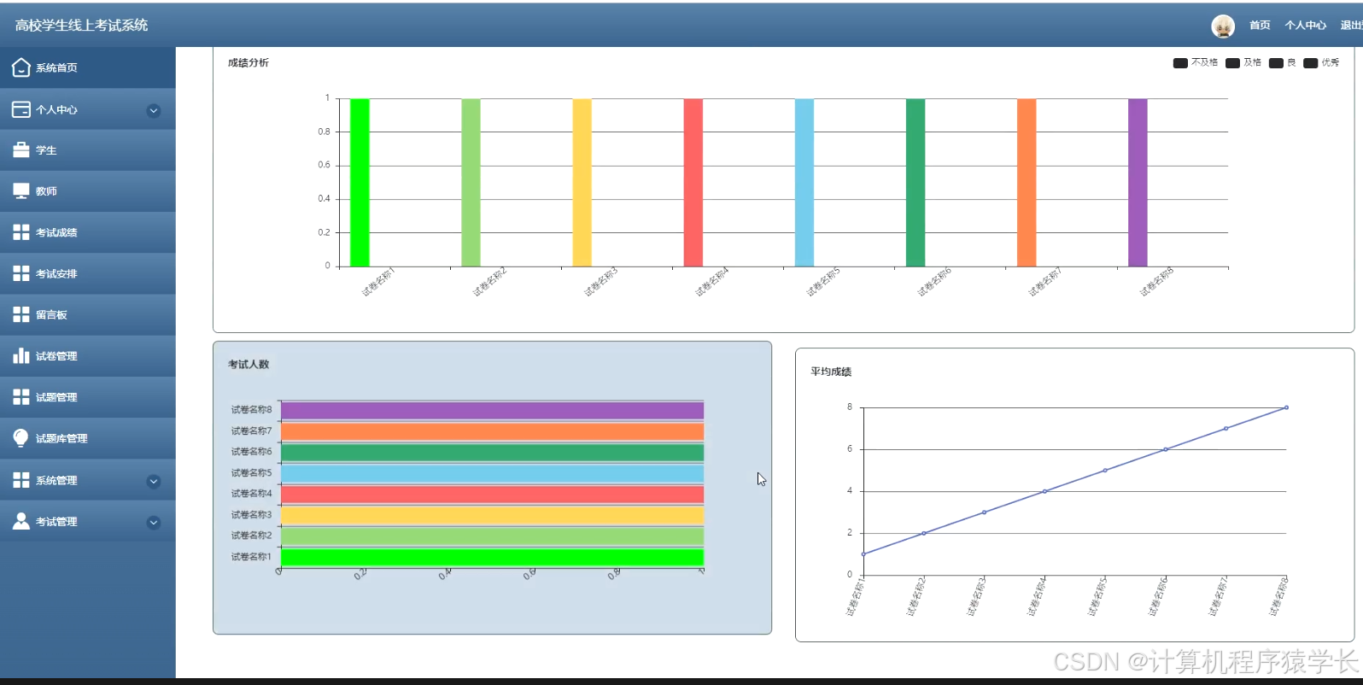Screen dimensions: 1363x685
Task: Open the 试题管理 menu item
Action: click(x=88, y=397)
